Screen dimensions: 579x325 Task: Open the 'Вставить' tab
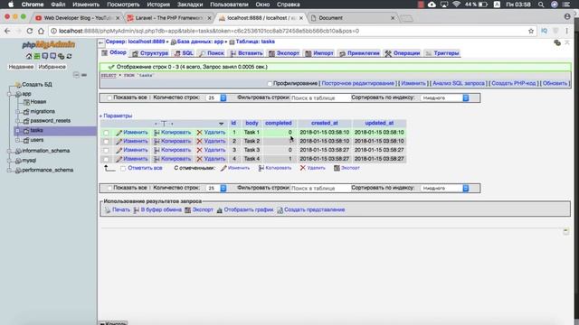point(246,53)
